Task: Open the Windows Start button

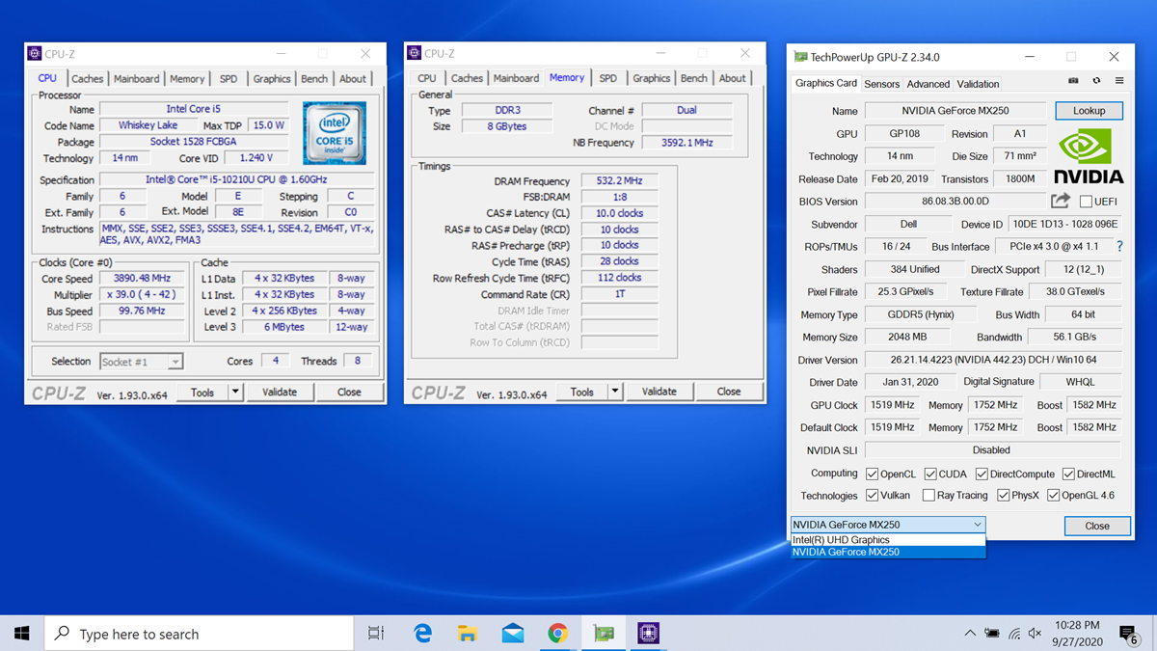Action: [22, 634]
